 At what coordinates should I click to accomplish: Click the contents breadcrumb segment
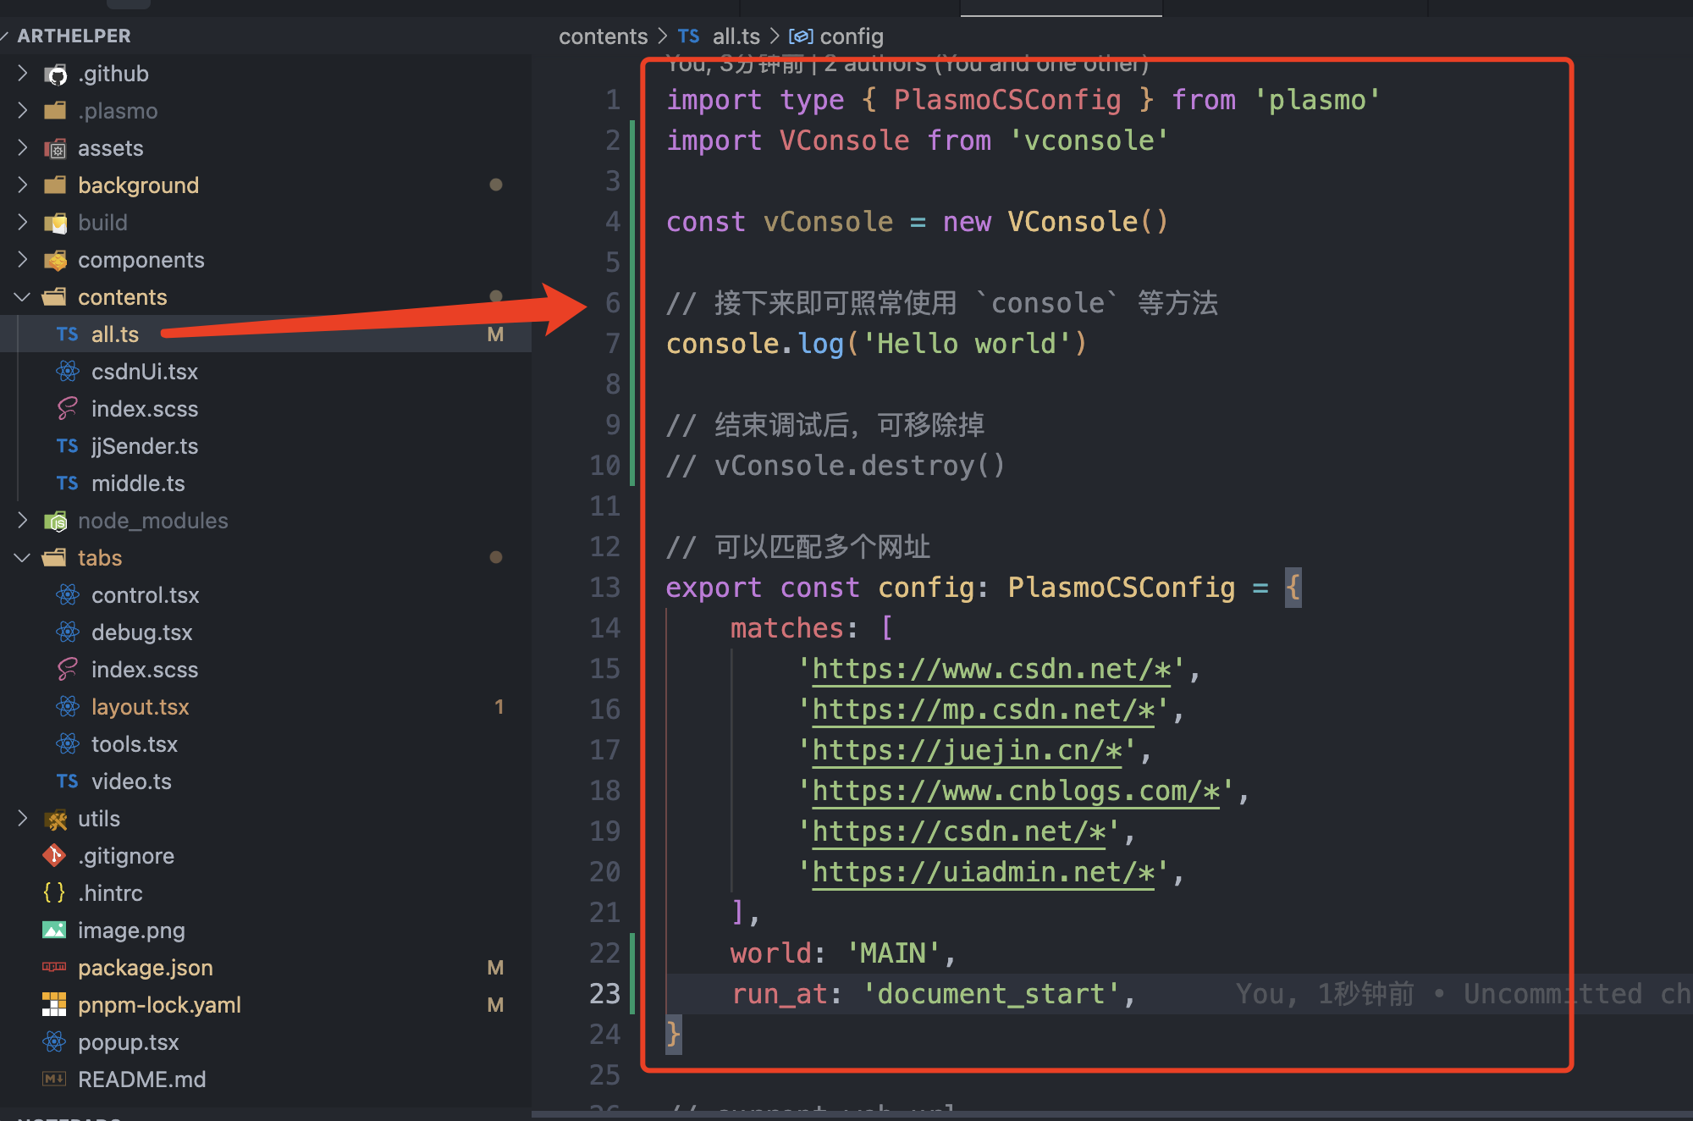click(x=603, y=36)
